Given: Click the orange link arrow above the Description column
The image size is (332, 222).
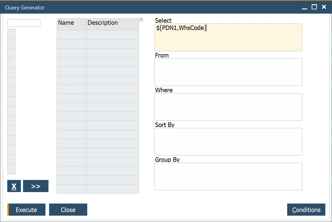Looking at the screenshot, I should pyautogui.click(x=141, y=20).
